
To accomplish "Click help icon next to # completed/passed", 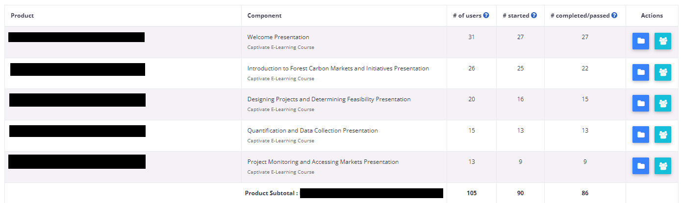I will pos(614,16).
